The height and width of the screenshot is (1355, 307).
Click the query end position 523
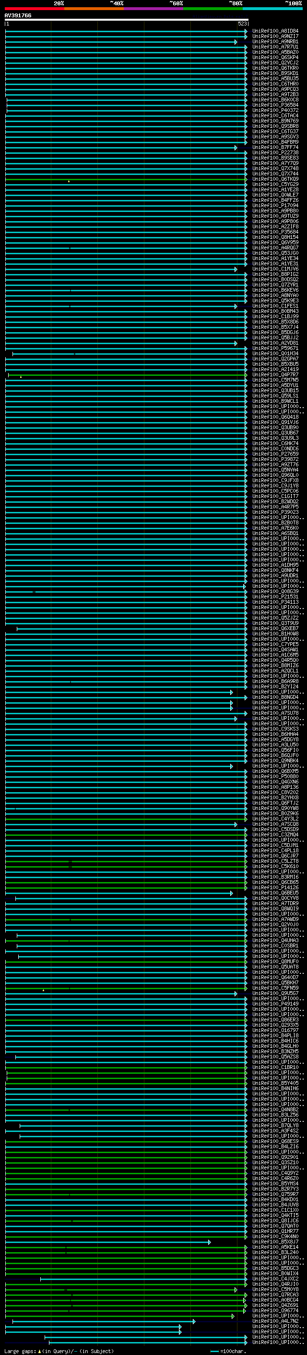click(x=242, y=24)
